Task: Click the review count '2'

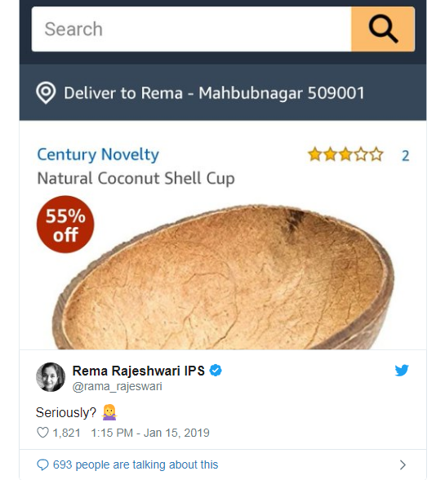Action: point(405,156)
